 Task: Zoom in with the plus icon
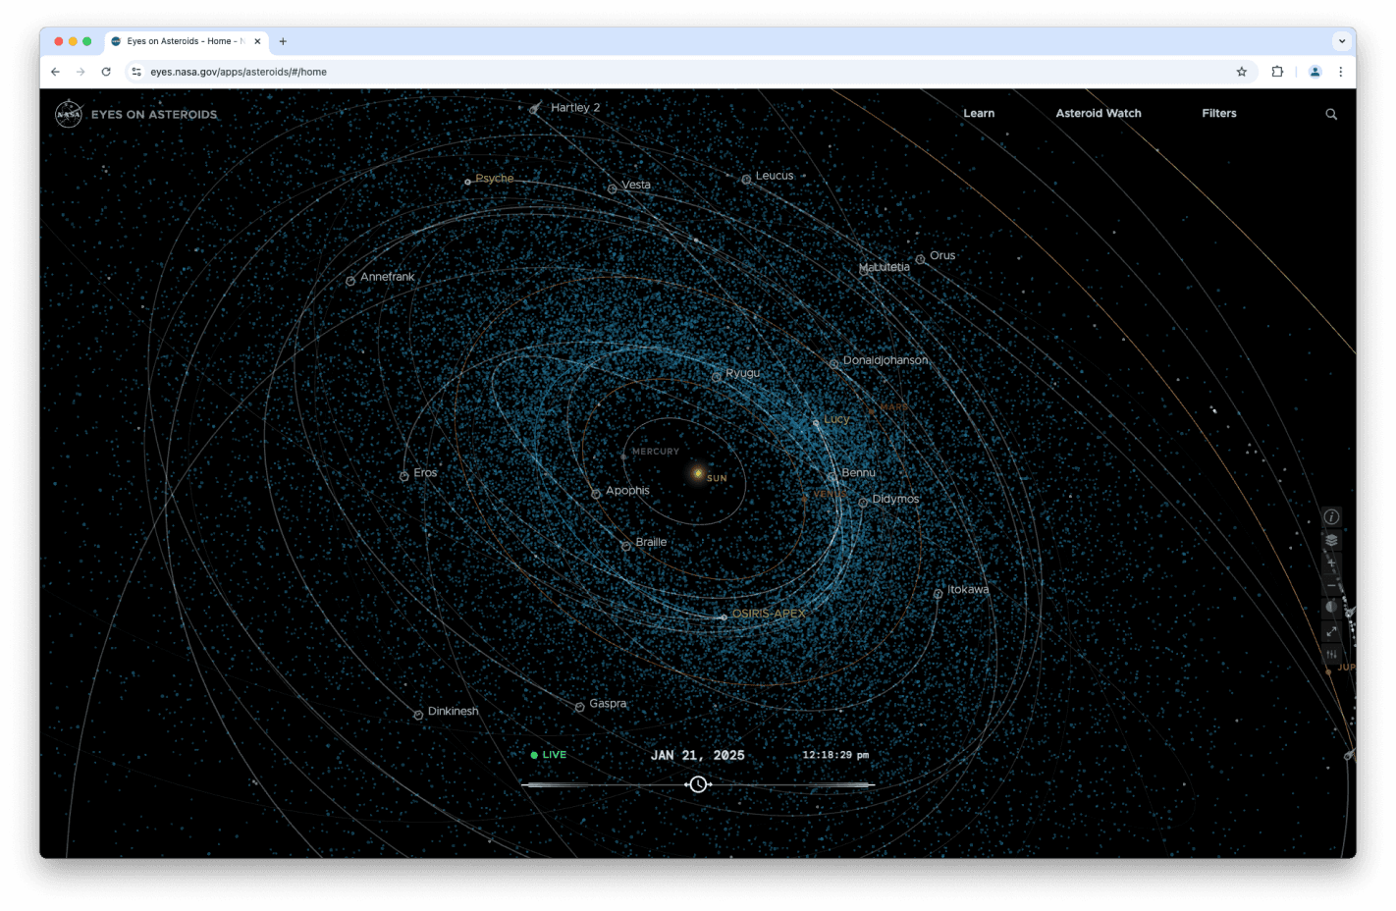(x=1331, y=563)
